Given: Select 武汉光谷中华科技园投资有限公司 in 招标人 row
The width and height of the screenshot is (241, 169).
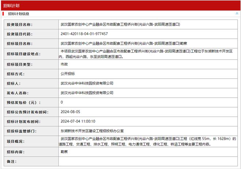Looking at the screenshot, I should tap(87, 83).
